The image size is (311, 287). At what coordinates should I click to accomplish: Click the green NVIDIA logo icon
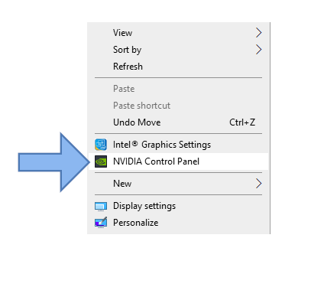pos(101,161)
